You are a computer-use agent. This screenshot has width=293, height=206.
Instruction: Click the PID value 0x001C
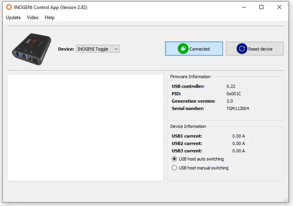point(234,94)
